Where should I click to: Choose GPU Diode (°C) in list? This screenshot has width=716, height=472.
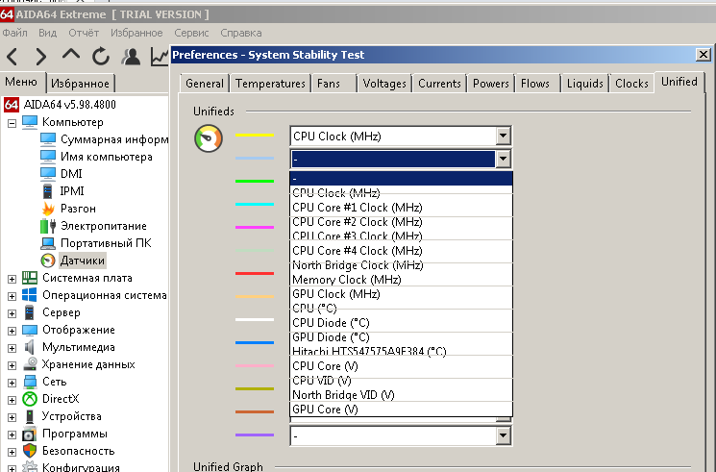pos(401,337)
